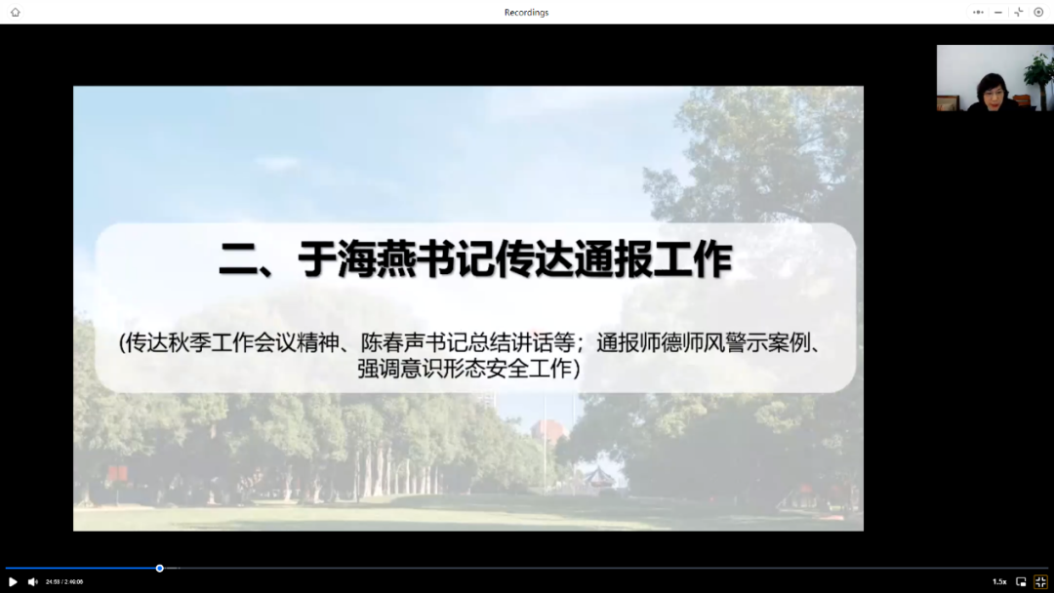Click the elapsed time display 24:58
Image resolution: width=1054 pixels, height=593 pixels.
point(53,581)
